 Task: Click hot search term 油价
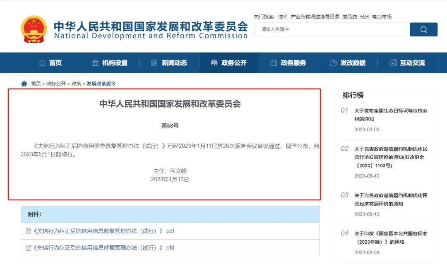283,17
